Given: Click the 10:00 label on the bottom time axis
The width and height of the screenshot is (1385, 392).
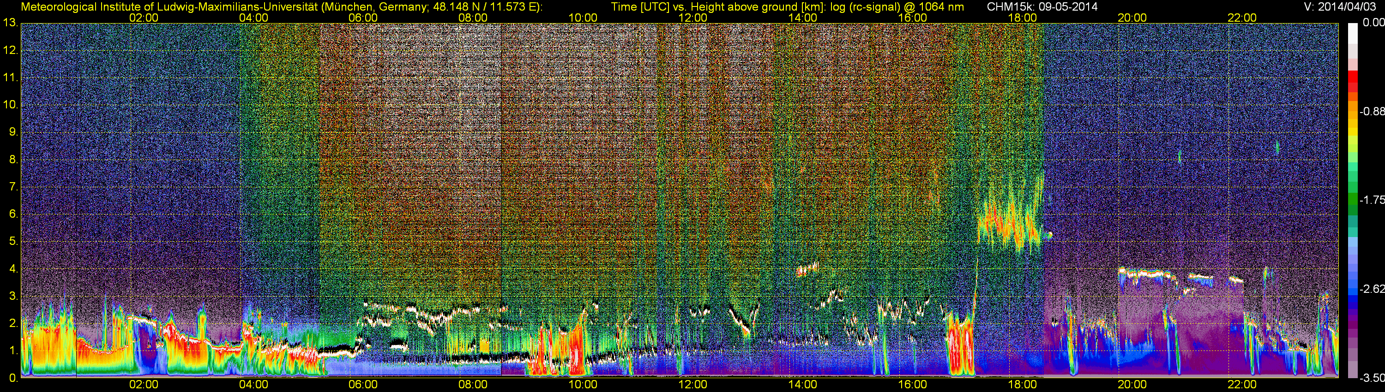Looking at the screenshot, I should [x=583, y=385].
